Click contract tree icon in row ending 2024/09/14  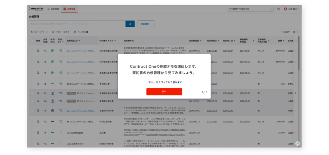(x=61, y=51)
